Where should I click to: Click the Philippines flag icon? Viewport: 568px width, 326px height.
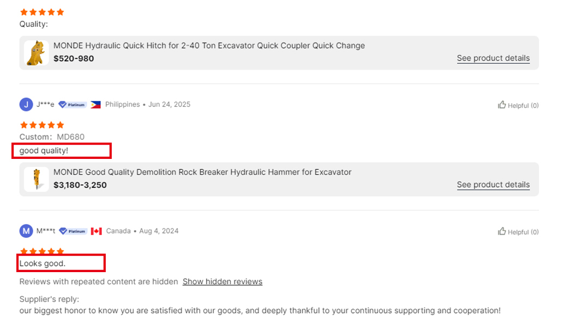[x=95, y=104]
